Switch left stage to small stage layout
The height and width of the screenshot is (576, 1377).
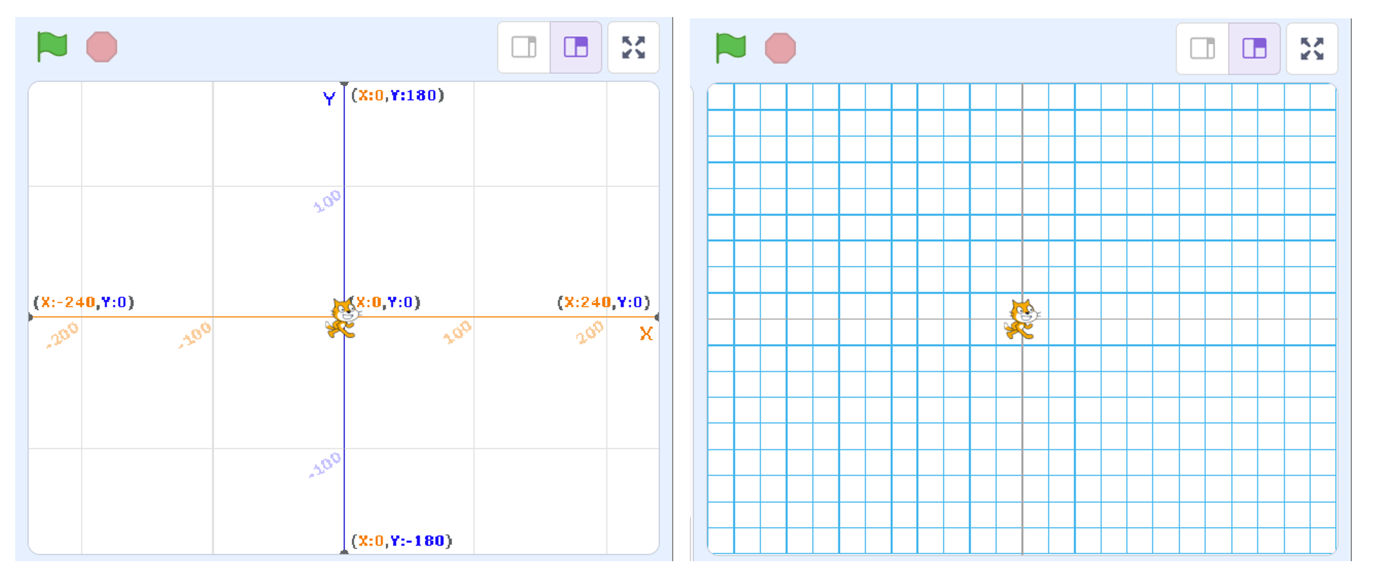pos(524,47)
